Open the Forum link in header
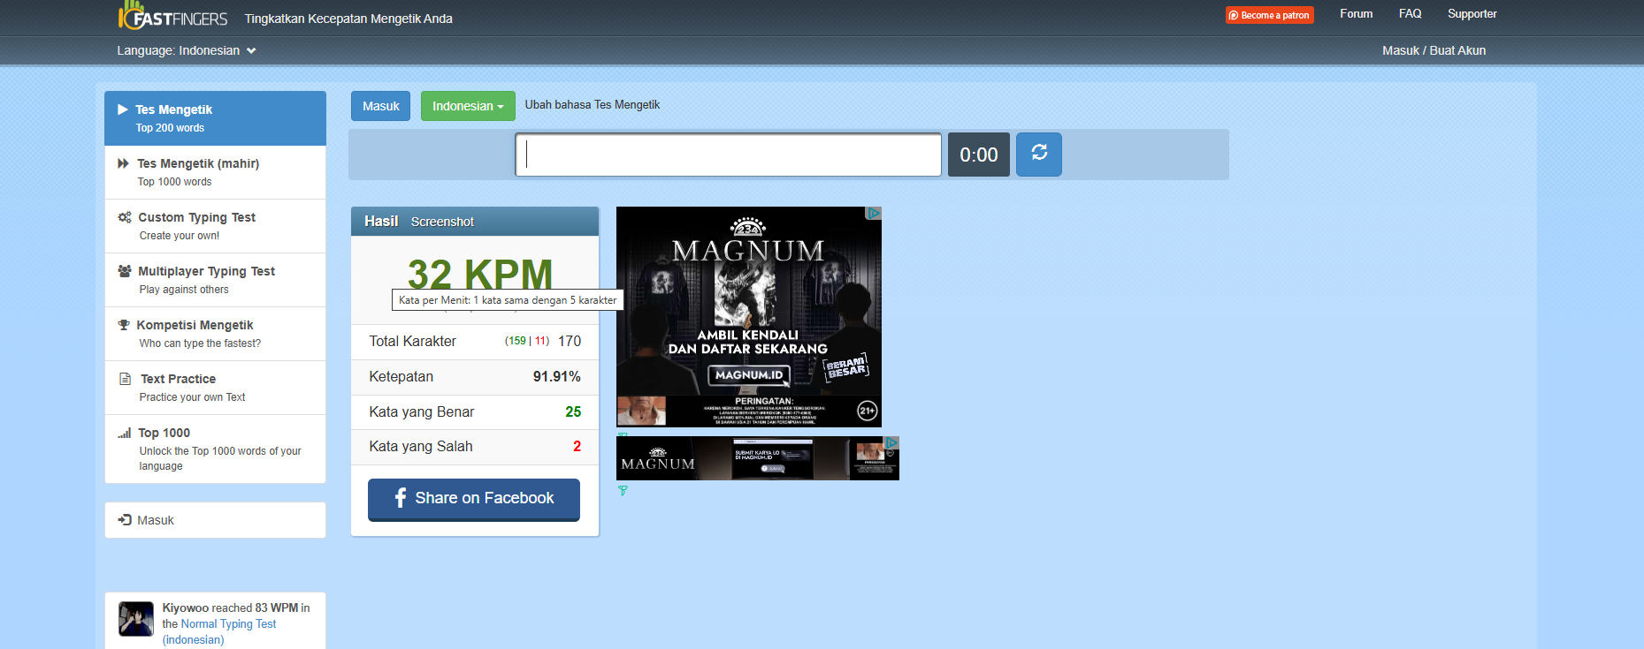Viewport: 1644px width, 649px height. [x=1356, y=13]
